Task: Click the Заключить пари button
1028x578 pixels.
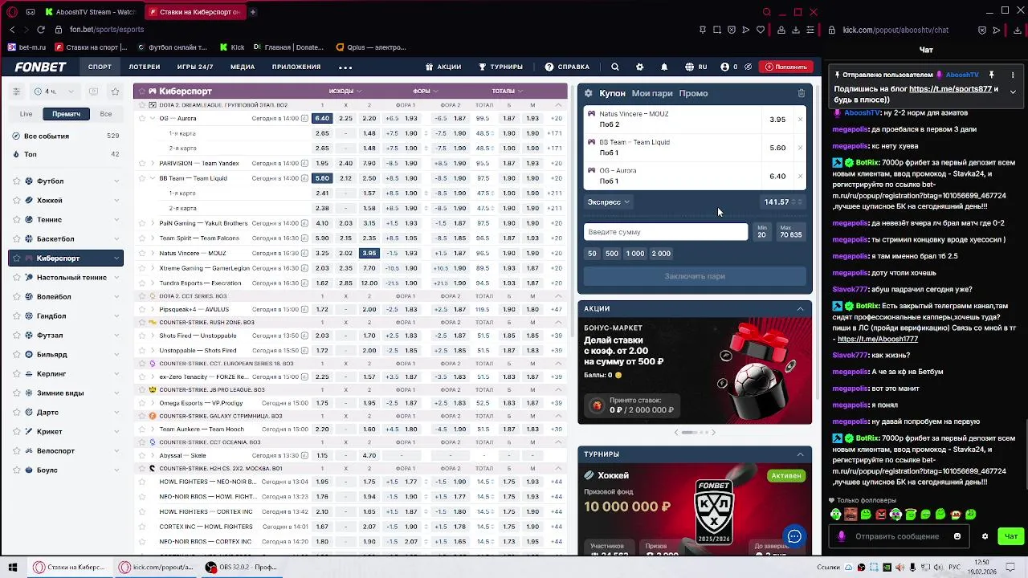Action: [695, 276]
